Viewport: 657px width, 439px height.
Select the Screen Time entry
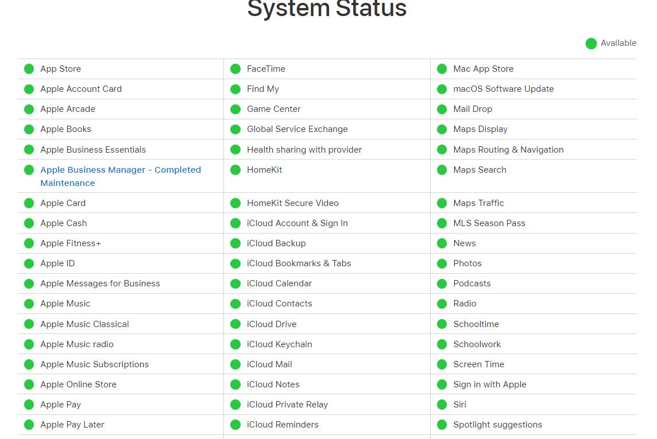[478, 364]
